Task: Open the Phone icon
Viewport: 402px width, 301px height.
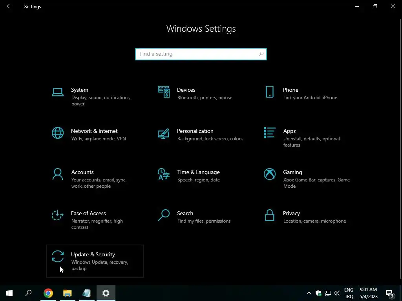Action: pos(269,92)
